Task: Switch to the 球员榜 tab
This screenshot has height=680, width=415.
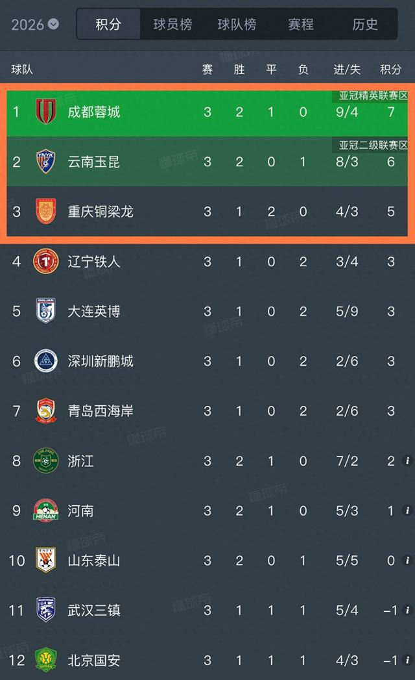Action: (172, 24)
